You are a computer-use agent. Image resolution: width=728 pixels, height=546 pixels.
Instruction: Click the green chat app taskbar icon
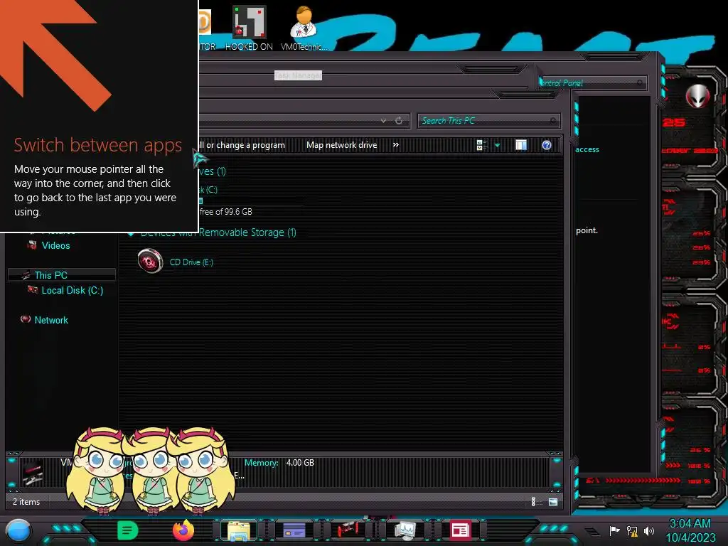click(128, 530)
